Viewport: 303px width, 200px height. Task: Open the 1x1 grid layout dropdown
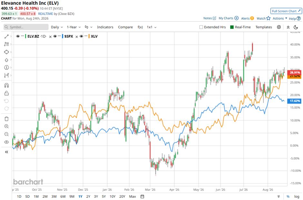coord(151,27)
